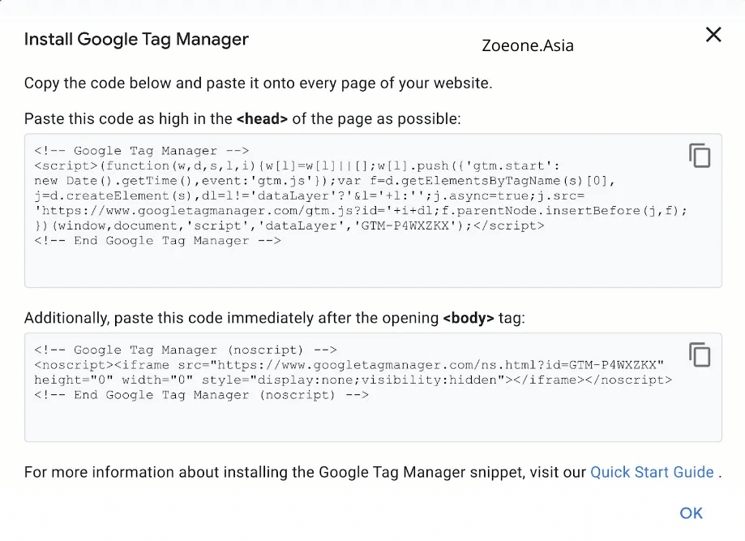Click the GTM-P4WXZKX ID in head script
This screenshot has width=745, height=541.
[405, 225]
